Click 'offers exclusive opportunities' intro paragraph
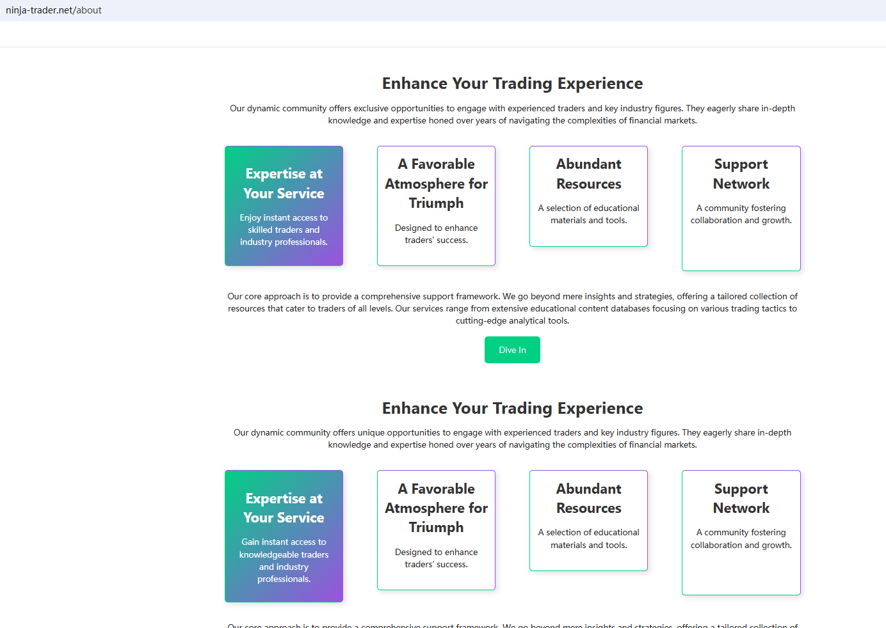The image size is (886, 628). coord(512,114)
